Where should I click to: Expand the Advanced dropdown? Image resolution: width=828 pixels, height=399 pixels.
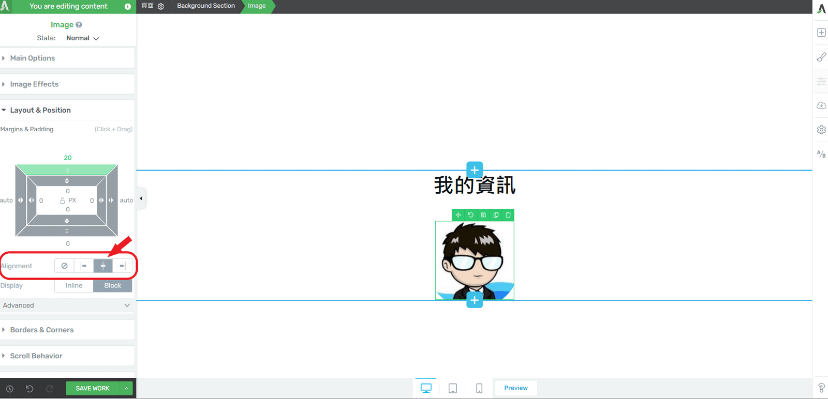(67, 305)
